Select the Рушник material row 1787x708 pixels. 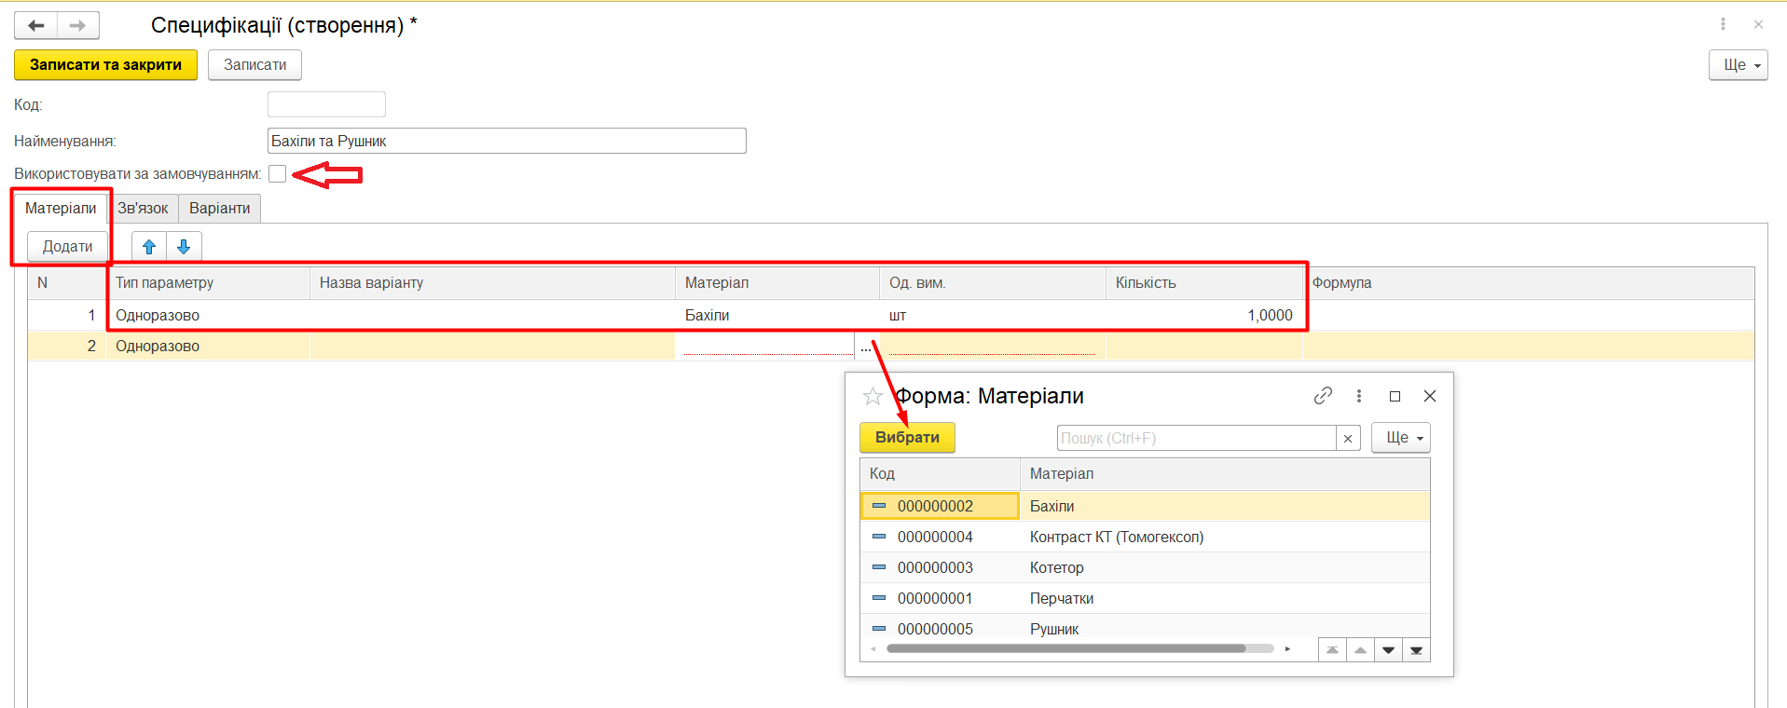(1054, 629)
